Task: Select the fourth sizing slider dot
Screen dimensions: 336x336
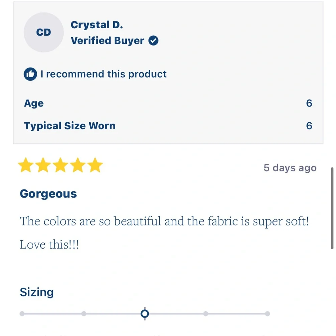Action: click(206, 314)
